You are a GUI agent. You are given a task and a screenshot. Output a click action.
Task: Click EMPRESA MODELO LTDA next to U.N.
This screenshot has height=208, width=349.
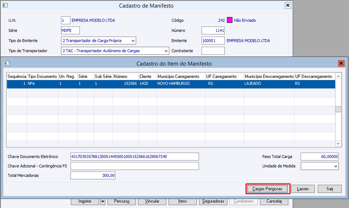93,20
